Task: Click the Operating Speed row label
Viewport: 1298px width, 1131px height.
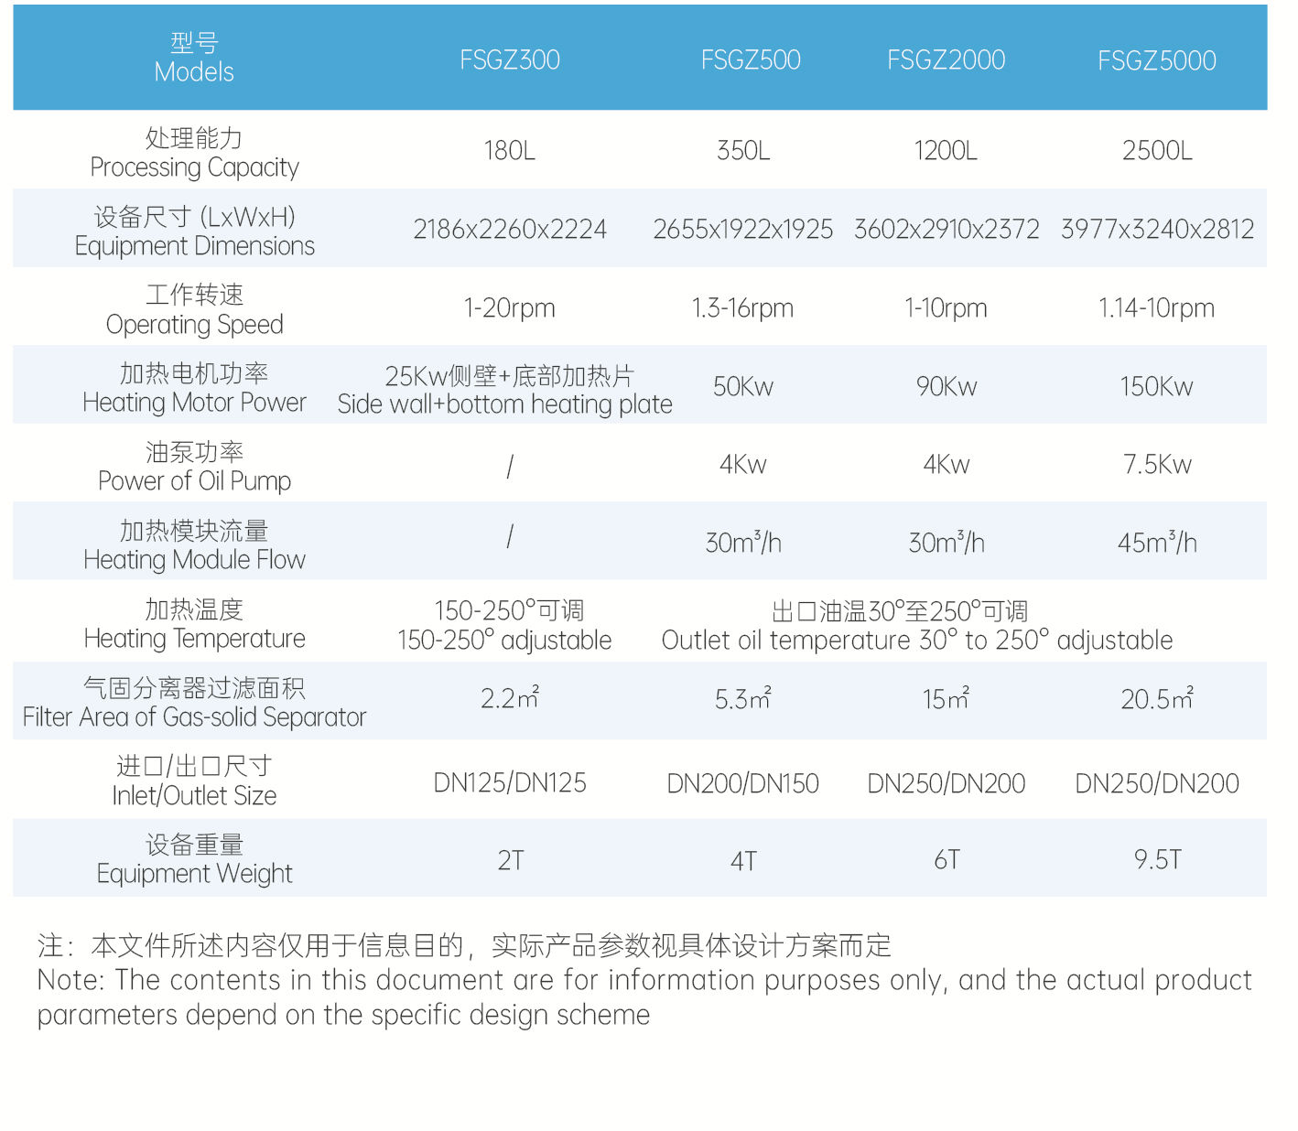Action: pos(194,310)
